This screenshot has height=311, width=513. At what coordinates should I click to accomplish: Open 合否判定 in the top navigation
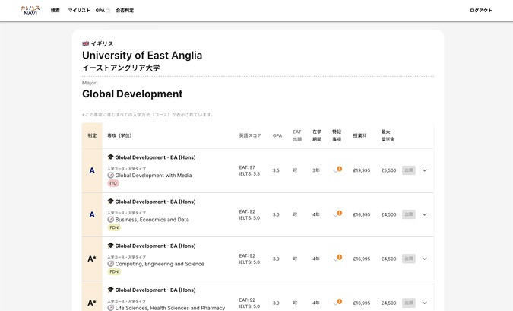125,11
